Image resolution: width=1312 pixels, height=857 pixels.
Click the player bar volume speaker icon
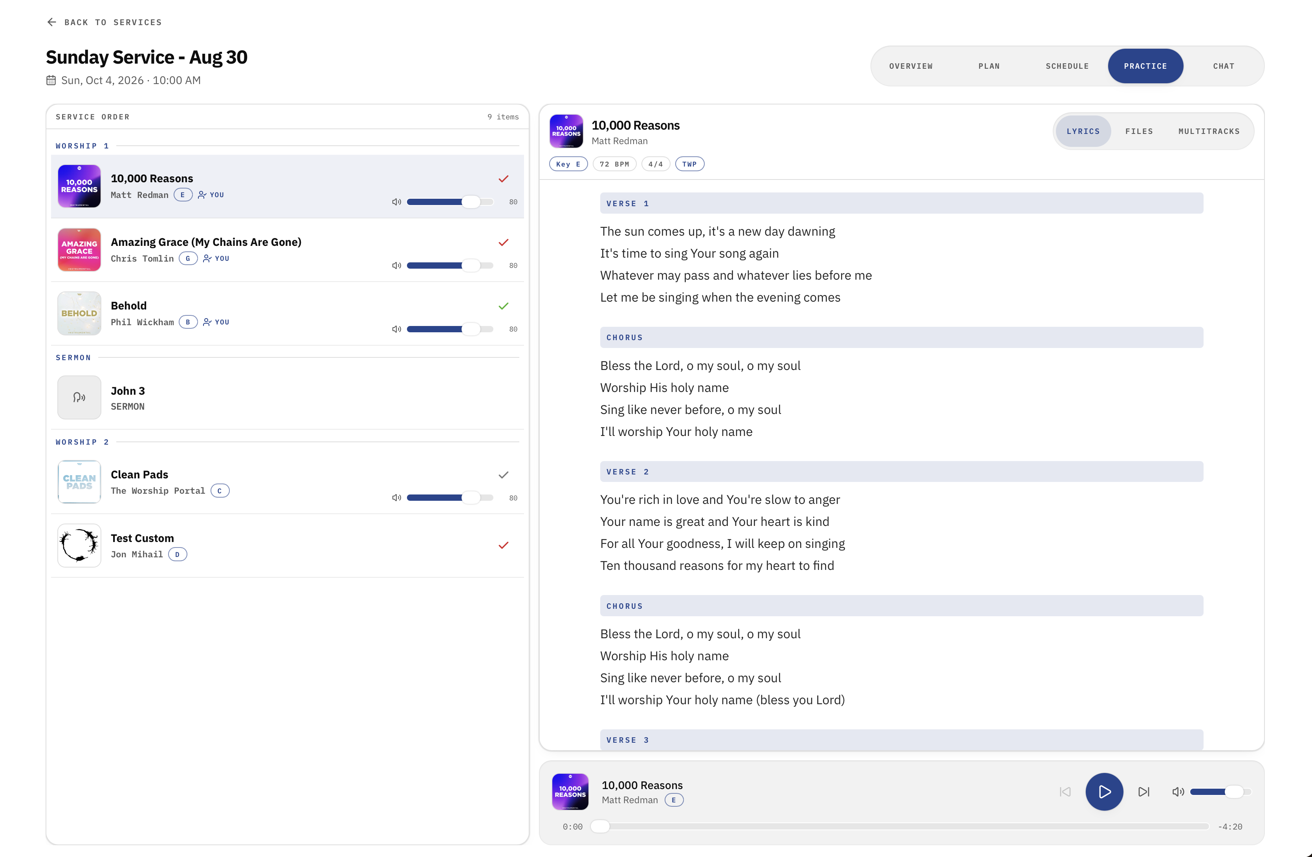click(1178, 792)
